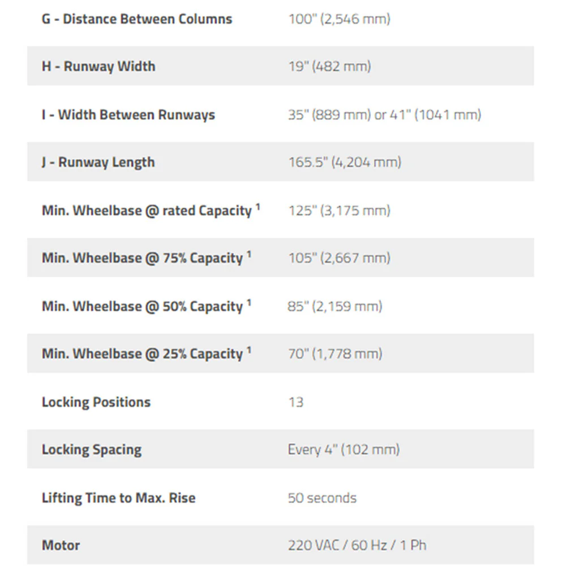This screenshot has height=566, width=566.
Task: Select the J - Runway Length label
Action: tap(98, 162)
